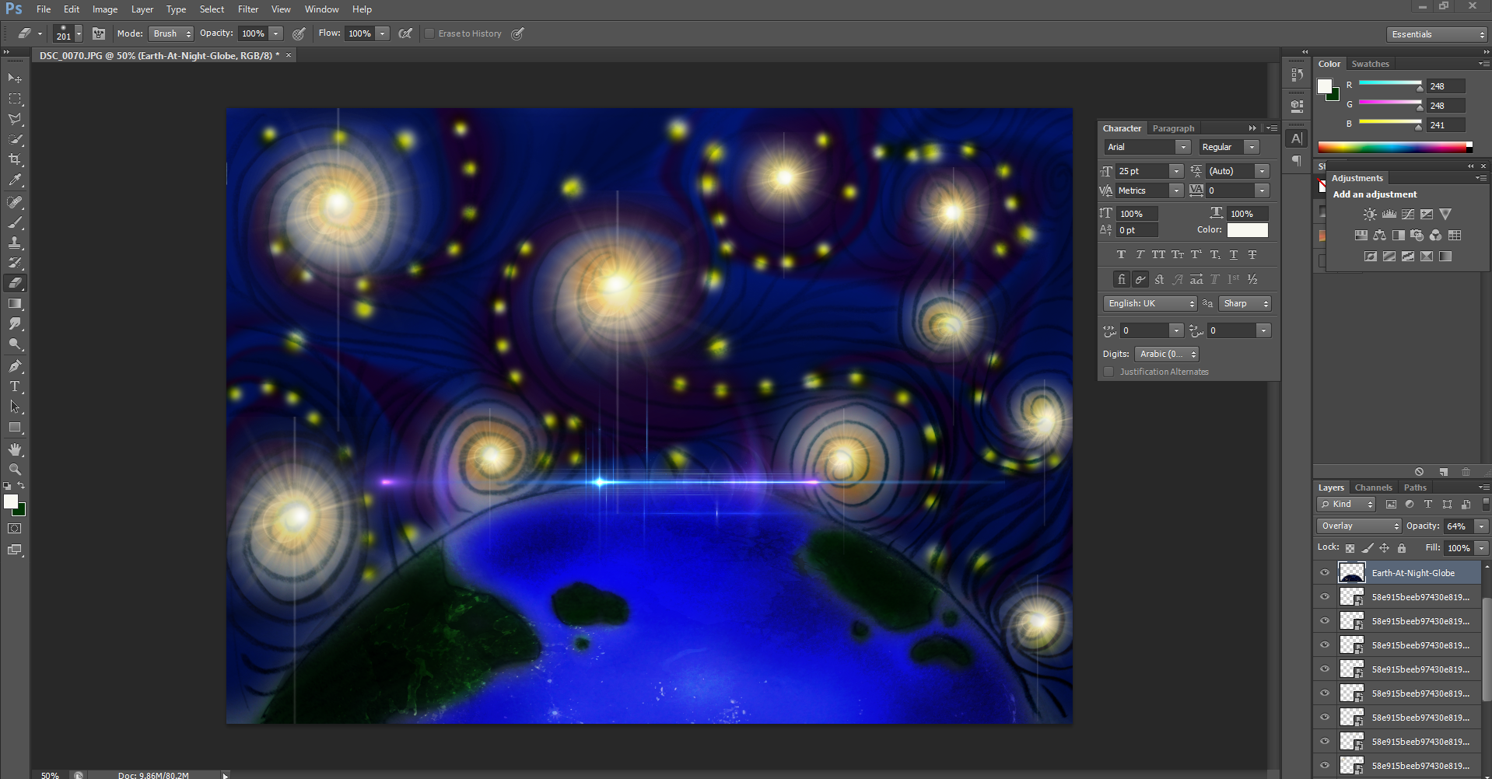This screenshot has height=779, width=1492.
Task: Switch to the Paragraph tab
Action: 1173,128
